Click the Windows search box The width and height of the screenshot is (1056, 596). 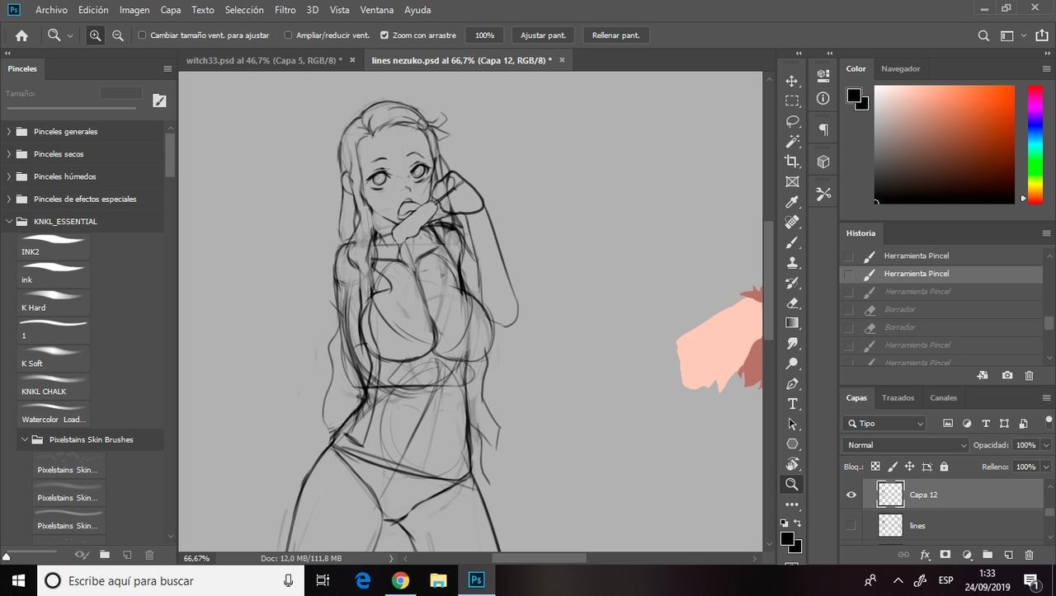click(x=170, y=580)
